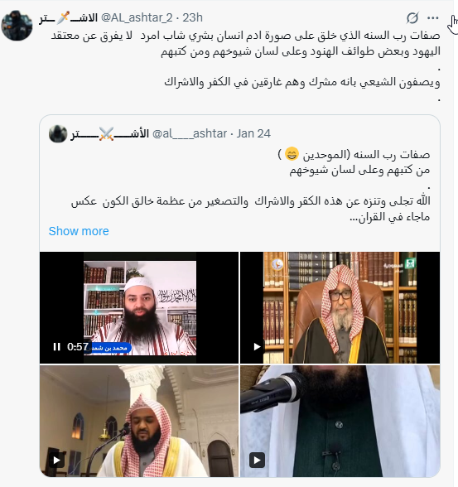Click the quoted tweet display name الأشتر
Image resolution: width=458 pixels, height=487 pixels.
110,134
